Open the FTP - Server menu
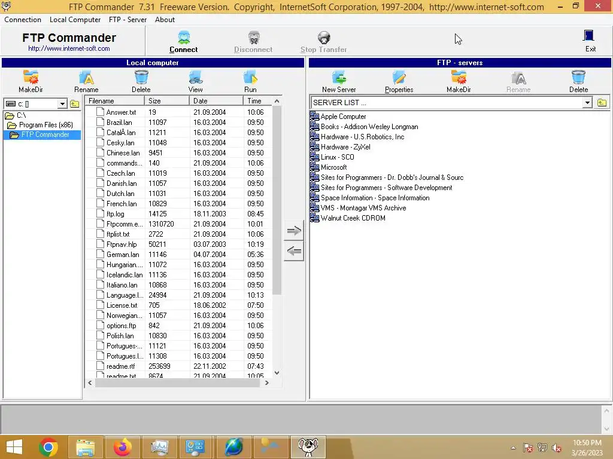Image resolution: width=613 pixels, height=459 pixels. (x=128, y=20)
